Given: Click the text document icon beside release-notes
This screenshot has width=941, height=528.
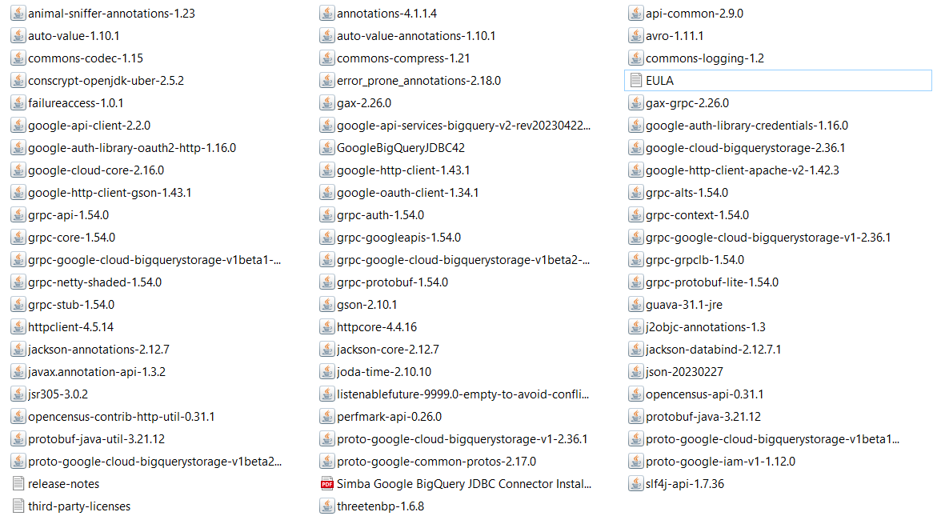Looking at the screenshot, I should 18,483.
